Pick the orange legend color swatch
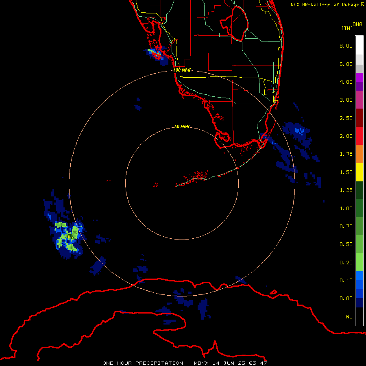Viewport: 366px width, 366px height. 359,154
